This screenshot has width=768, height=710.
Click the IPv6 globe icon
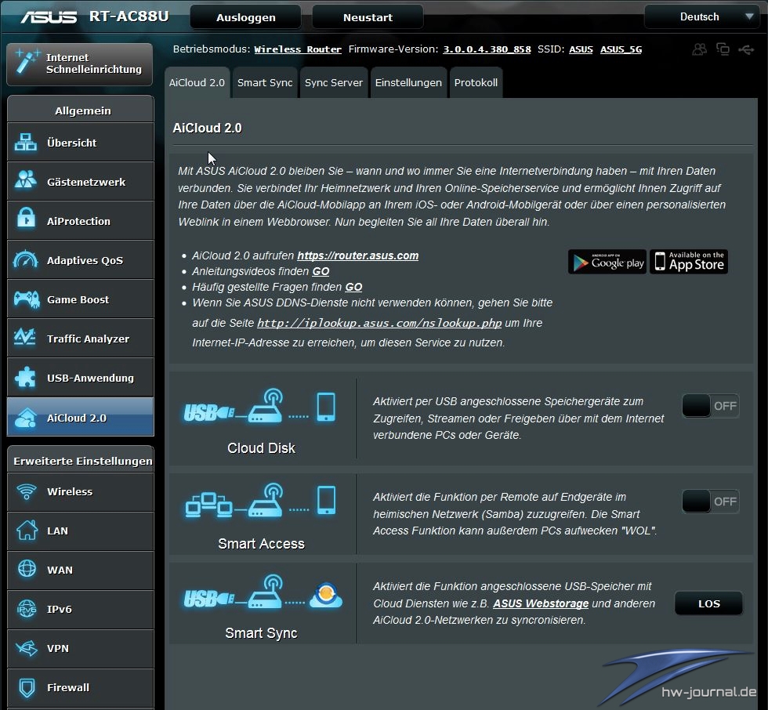click(x=27, y=609)
